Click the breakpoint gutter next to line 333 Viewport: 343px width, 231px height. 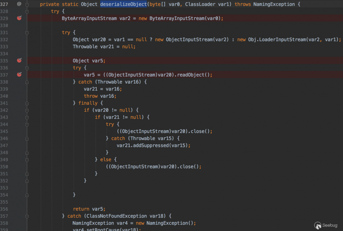19,46
